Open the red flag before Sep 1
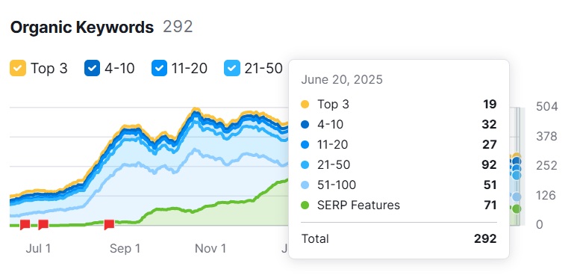The width and height of the screenshot is (577, 275). (109, 224)
